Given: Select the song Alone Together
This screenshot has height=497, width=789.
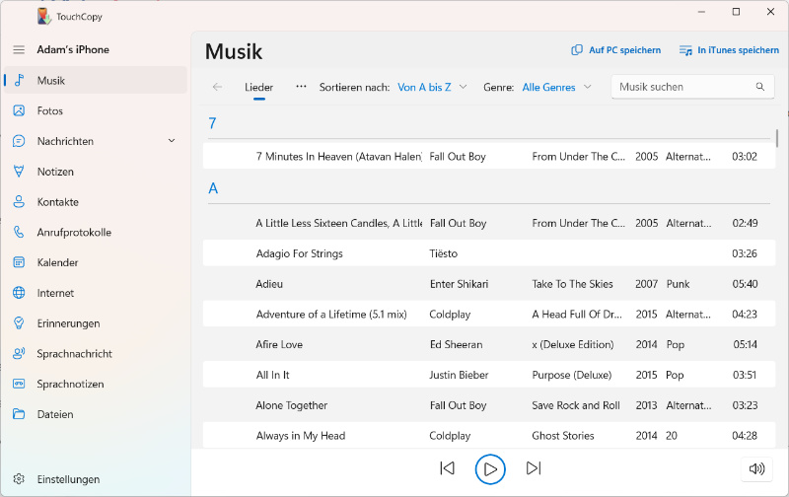Looking at the screenshot, I should coord(489,405).
